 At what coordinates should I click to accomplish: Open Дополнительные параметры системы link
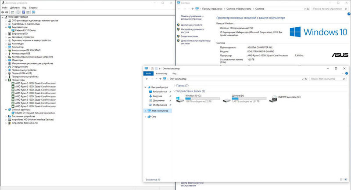click(196, 42)
